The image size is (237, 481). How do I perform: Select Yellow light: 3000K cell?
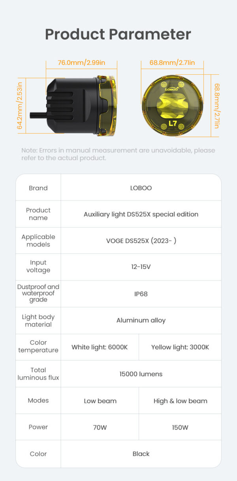180,347
